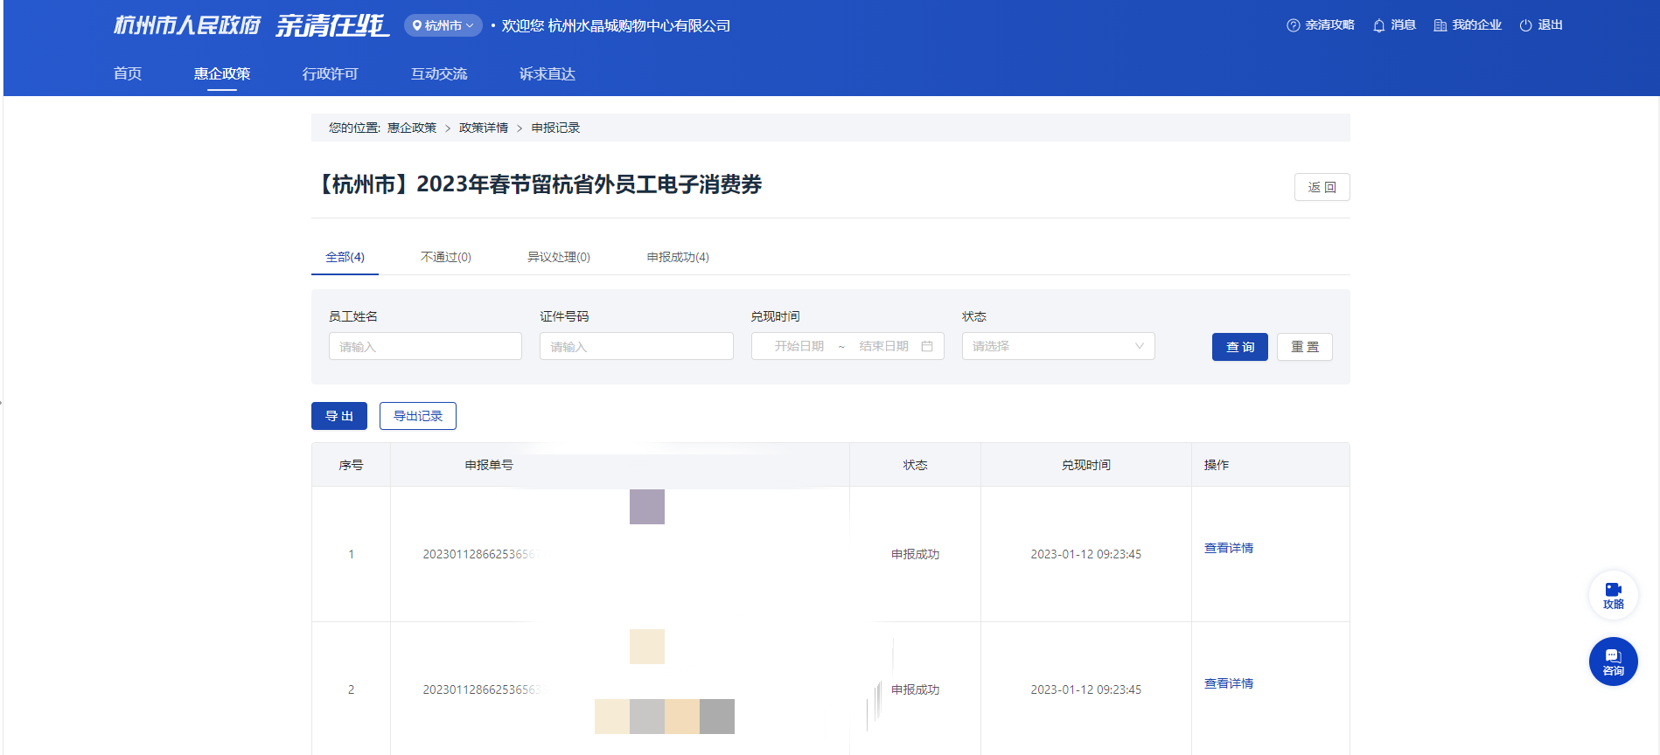This screenshot has width=1660, height=755.
Task: Open the floating 攻略 video guide button
Action: point(1613,595)
